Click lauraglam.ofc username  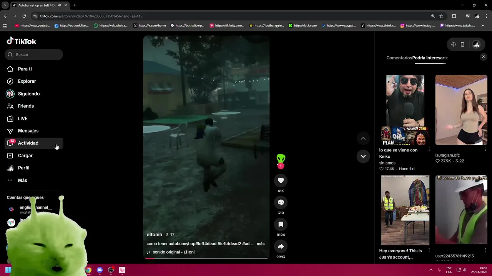[447, 155]
